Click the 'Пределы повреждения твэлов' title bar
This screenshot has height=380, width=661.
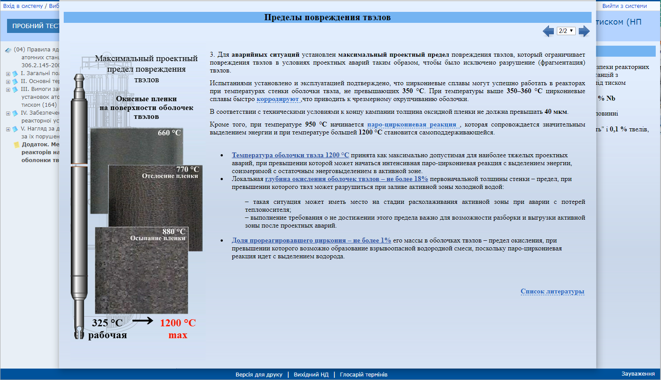(x=327, y=18)
